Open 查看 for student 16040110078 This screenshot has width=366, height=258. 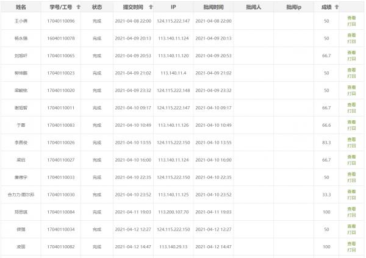[351, 35]
